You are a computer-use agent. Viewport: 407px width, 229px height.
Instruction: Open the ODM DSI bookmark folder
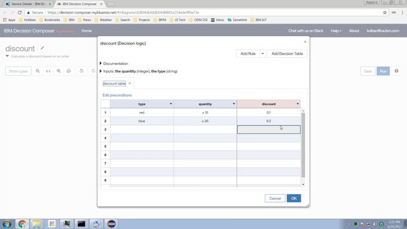(198, 20)
